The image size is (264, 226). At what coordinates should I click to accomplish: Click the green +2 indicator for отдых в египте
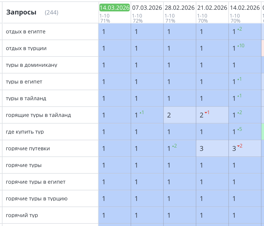(239, 29)
